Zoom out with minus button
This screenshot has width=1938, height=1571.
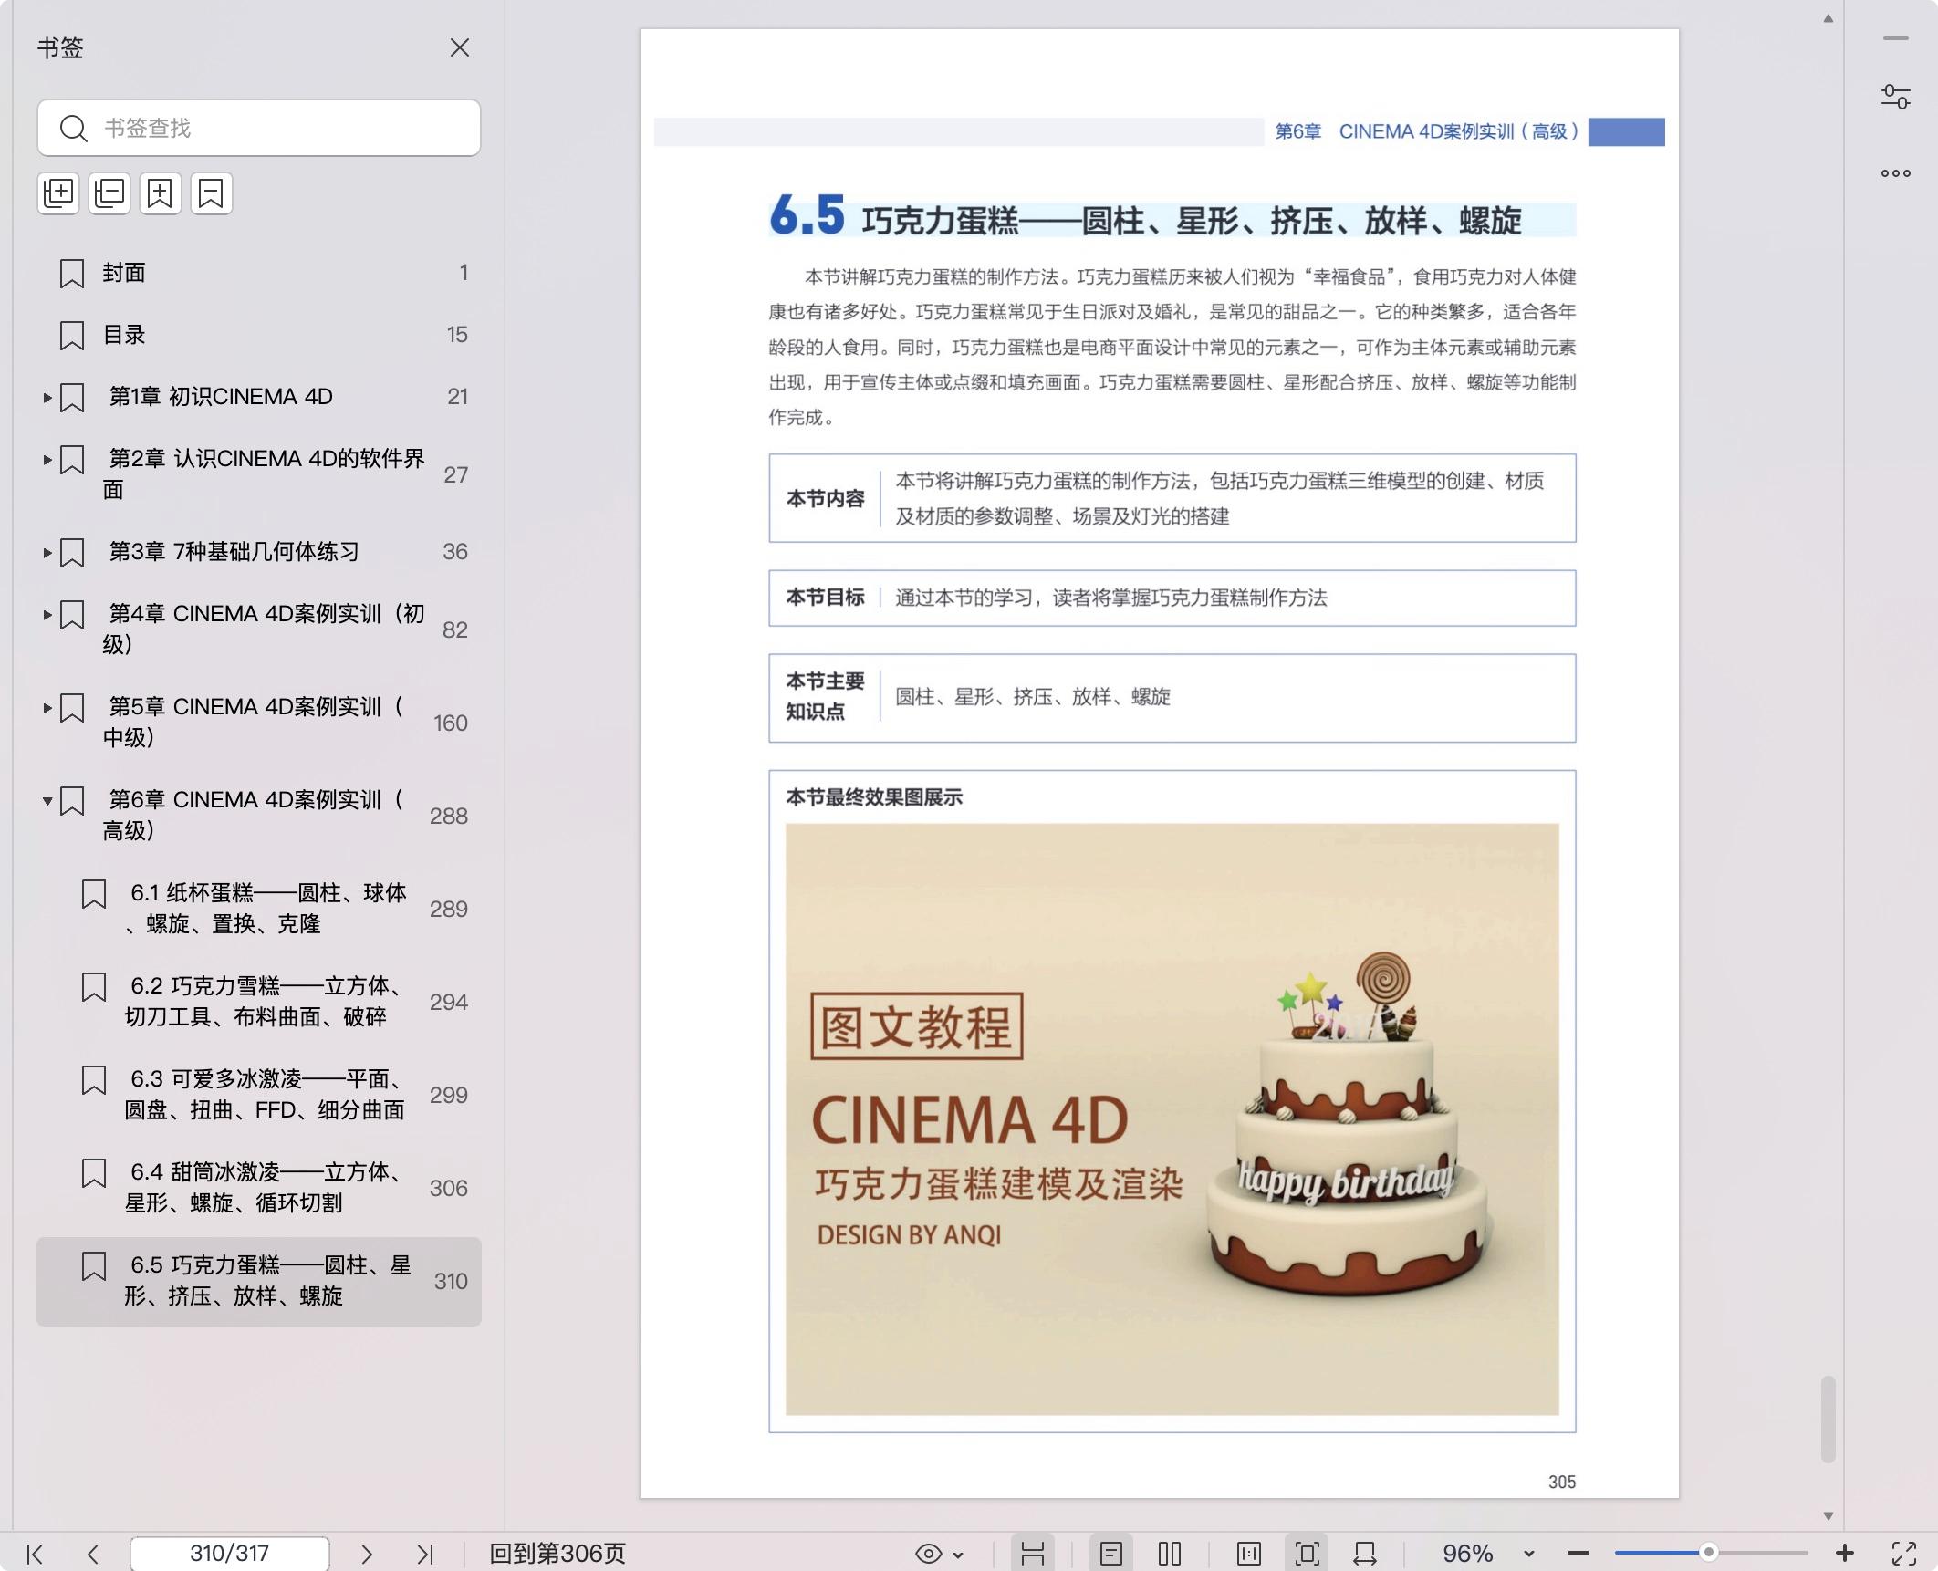[1579, 1554]
